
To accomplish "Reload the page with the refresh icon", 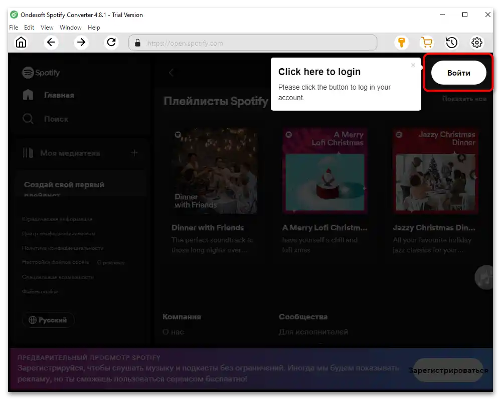I will [111, 42].
